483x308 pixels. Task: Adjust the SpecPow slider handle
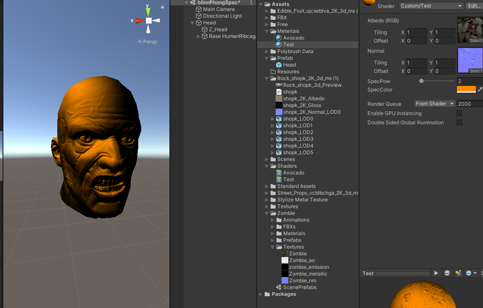421,81
